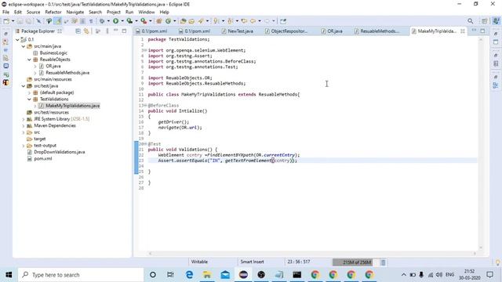Open the Debug button dropdown arrow
Screen dimensions: 502x282
pos(108,21)
